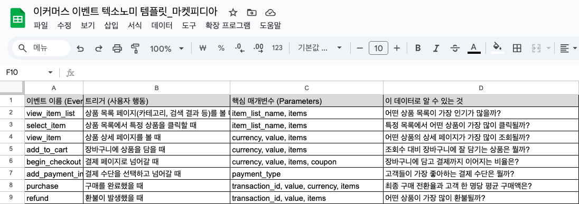
Task: Open the zoom level 100% dropdown
Action: tap(167, 48)
